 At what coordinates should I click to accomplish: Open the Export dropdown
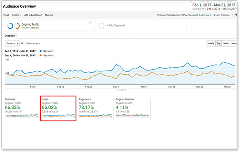tap(16, 15)
